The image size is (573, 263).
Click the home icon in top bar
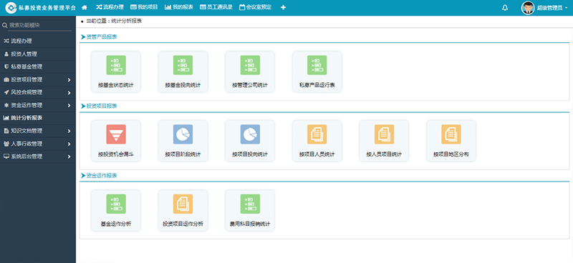[x=85, y=7]
